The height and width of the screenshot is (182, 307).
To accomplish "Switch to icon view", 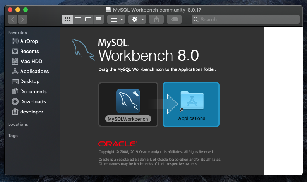I will (x=67, y=19).
